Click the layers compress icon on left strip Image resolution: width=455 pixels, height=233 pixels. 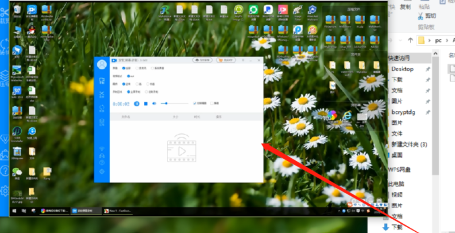tap(4, 77)
